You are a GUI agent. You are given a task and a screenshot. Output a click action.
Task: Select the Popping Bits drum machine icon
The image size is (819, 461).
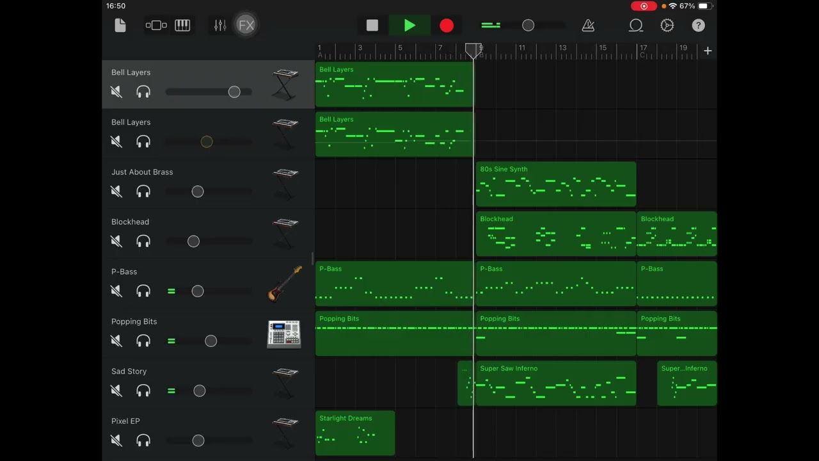[x=283, y=334]
